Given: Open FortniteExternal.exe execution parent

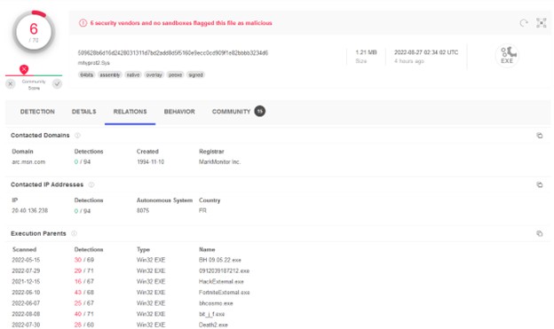Looking at the screenshot, I should point(225,293).
